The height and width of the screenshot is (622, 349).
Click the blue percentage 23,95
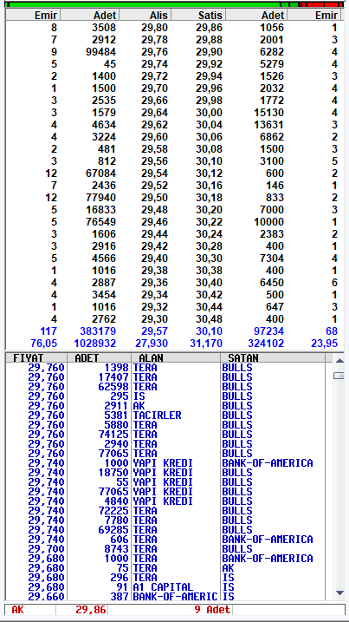tap(325, 344)
